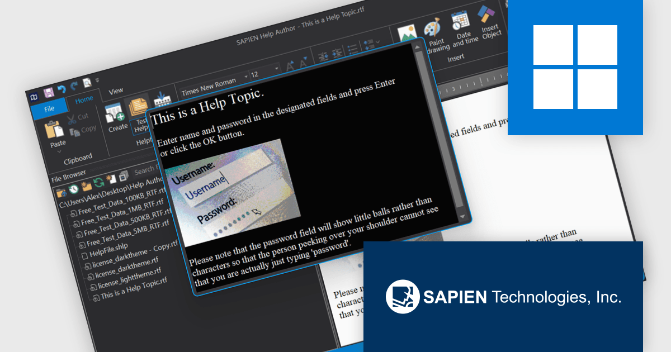This screenshot has height=352, width=671.
Task: Select This is a Help Topic.rtf in file tree
Action: pos(130,290)
